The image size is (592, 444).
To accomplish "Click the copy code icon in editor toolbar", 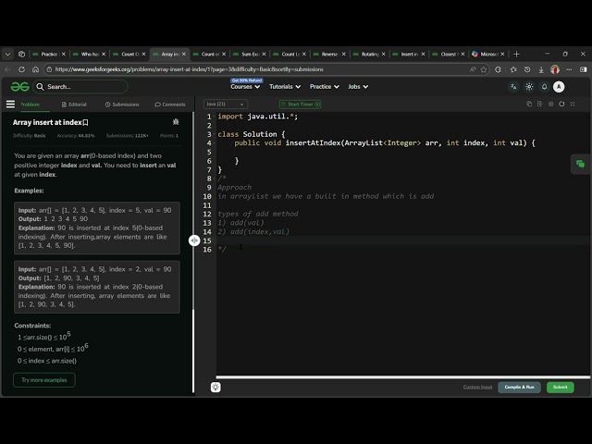I will click(x=529, y=104).
